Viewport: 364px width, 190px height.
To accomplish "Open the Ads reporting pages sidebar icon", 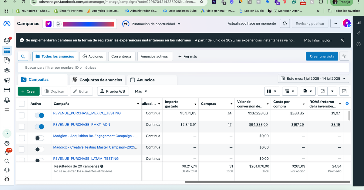I will pyautogui.click(x=7, y=61).
